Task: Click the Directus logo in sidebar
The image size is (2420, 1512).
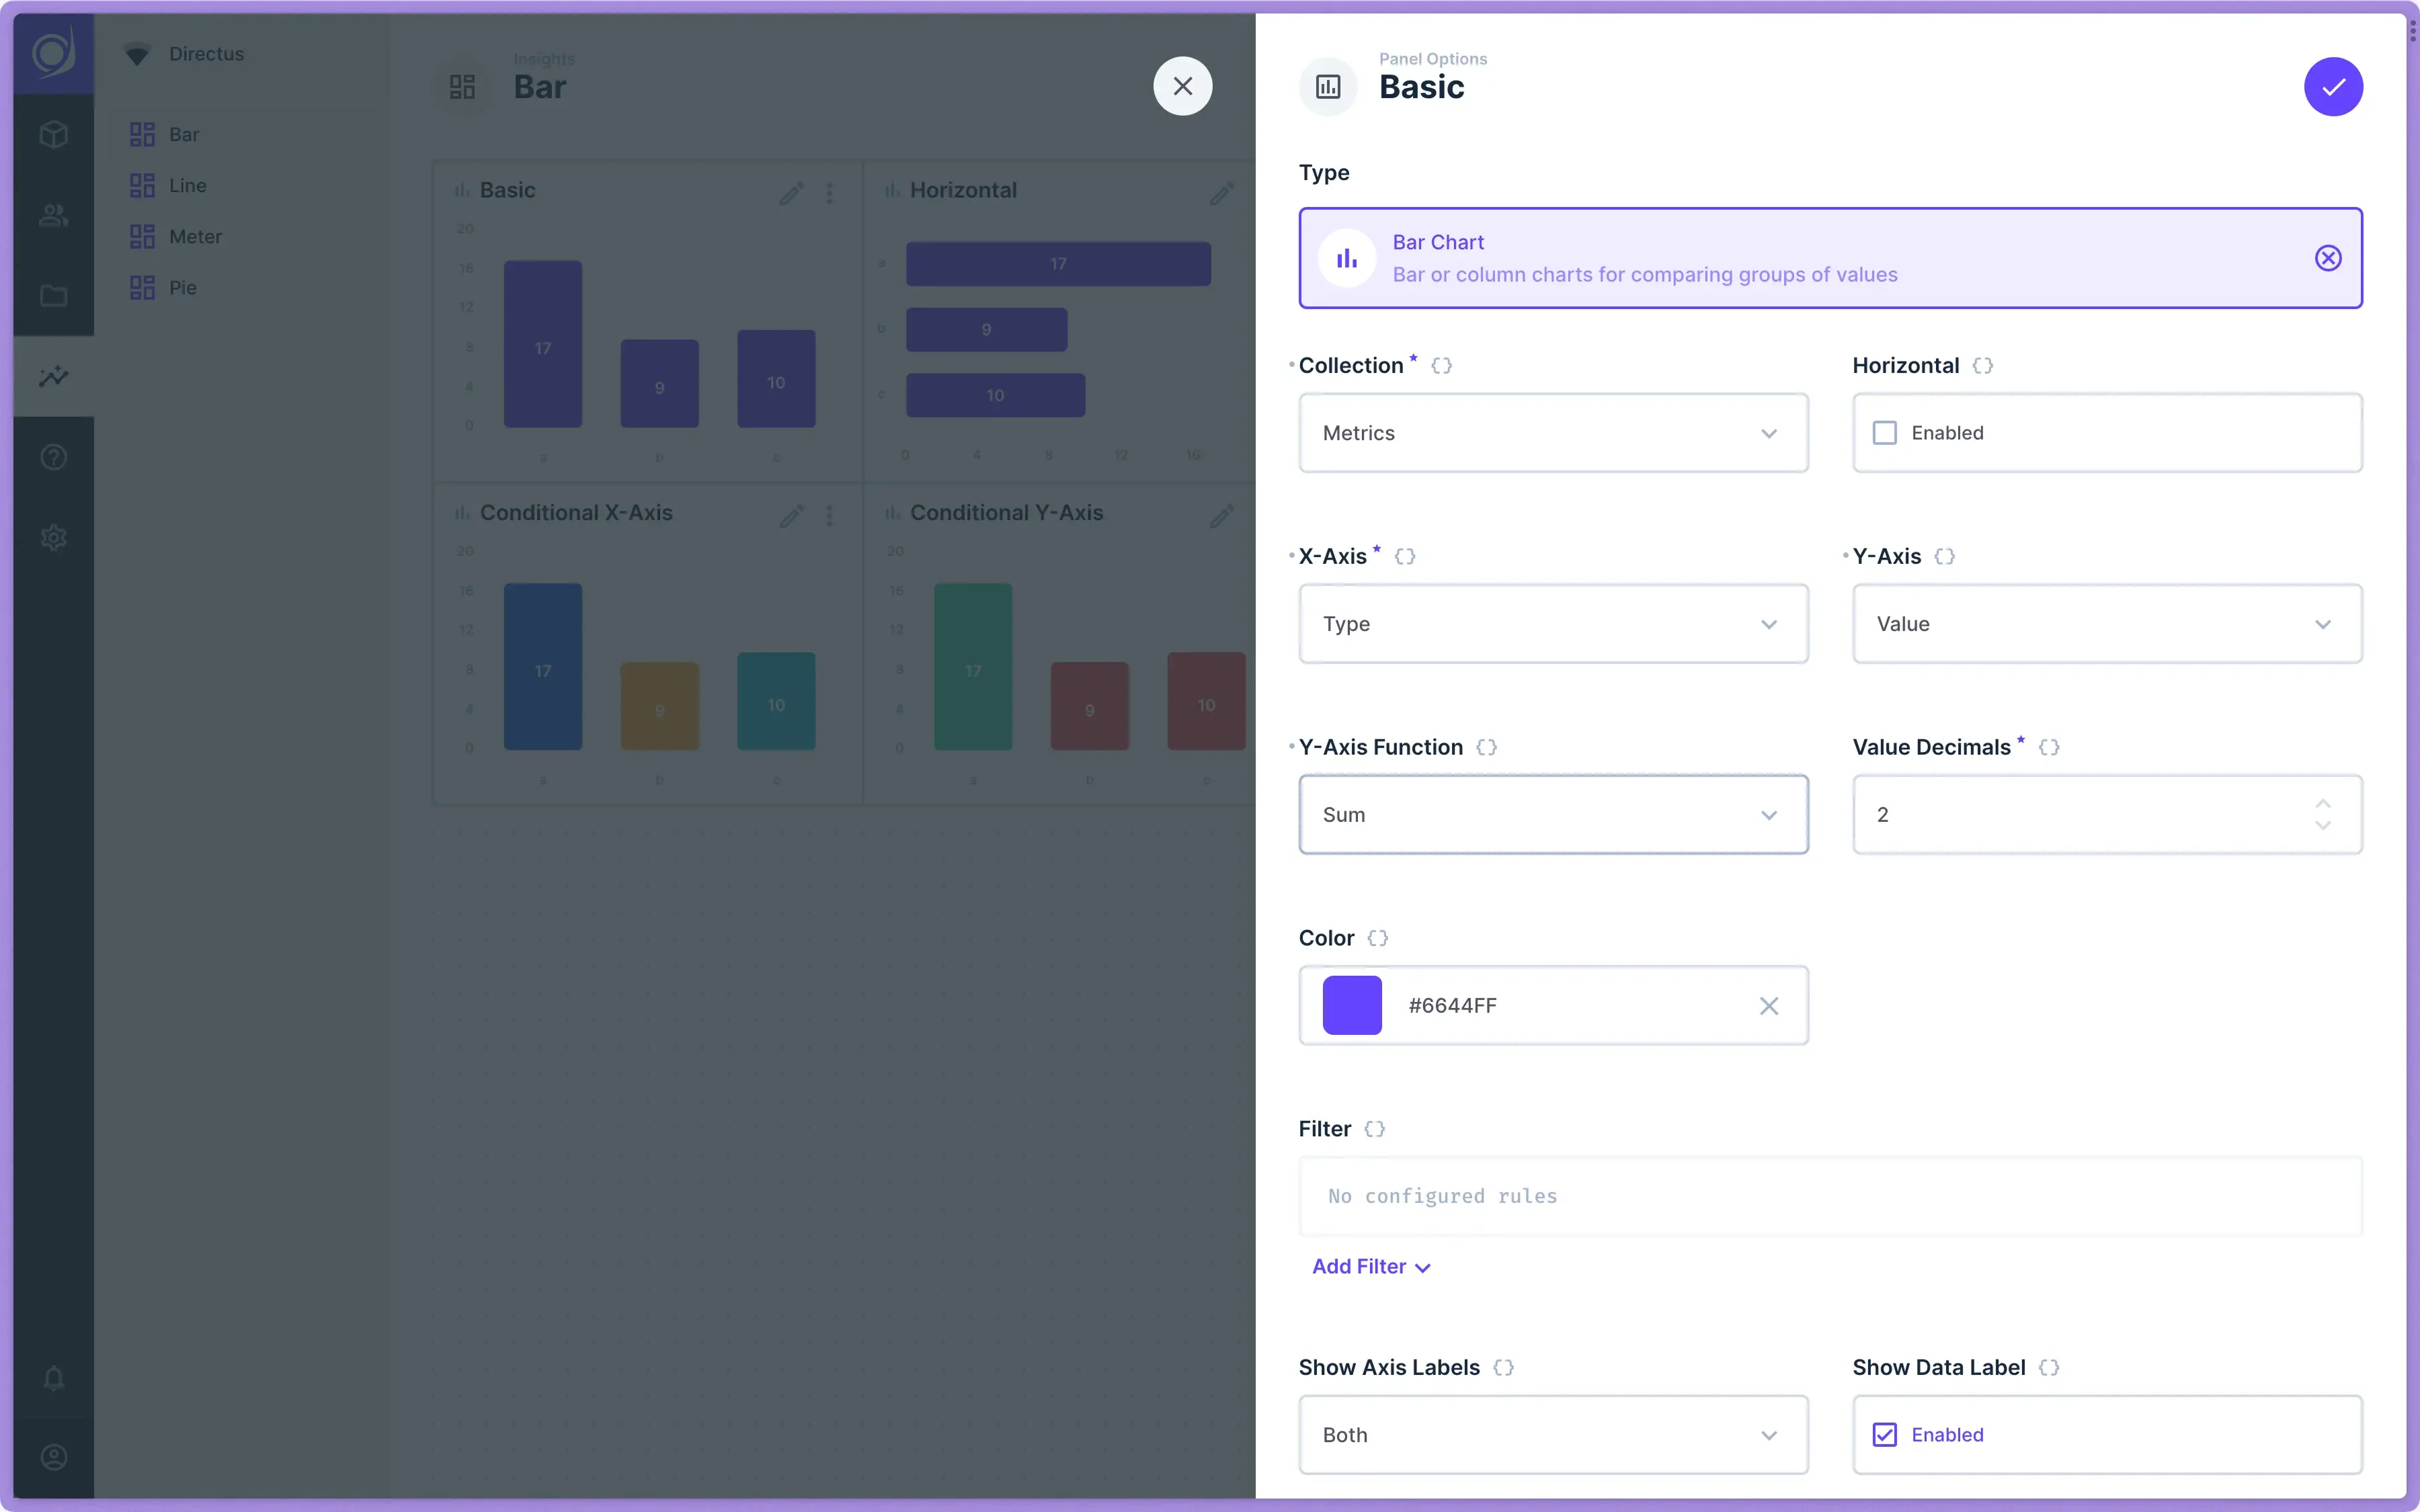Action: (54, 53)
